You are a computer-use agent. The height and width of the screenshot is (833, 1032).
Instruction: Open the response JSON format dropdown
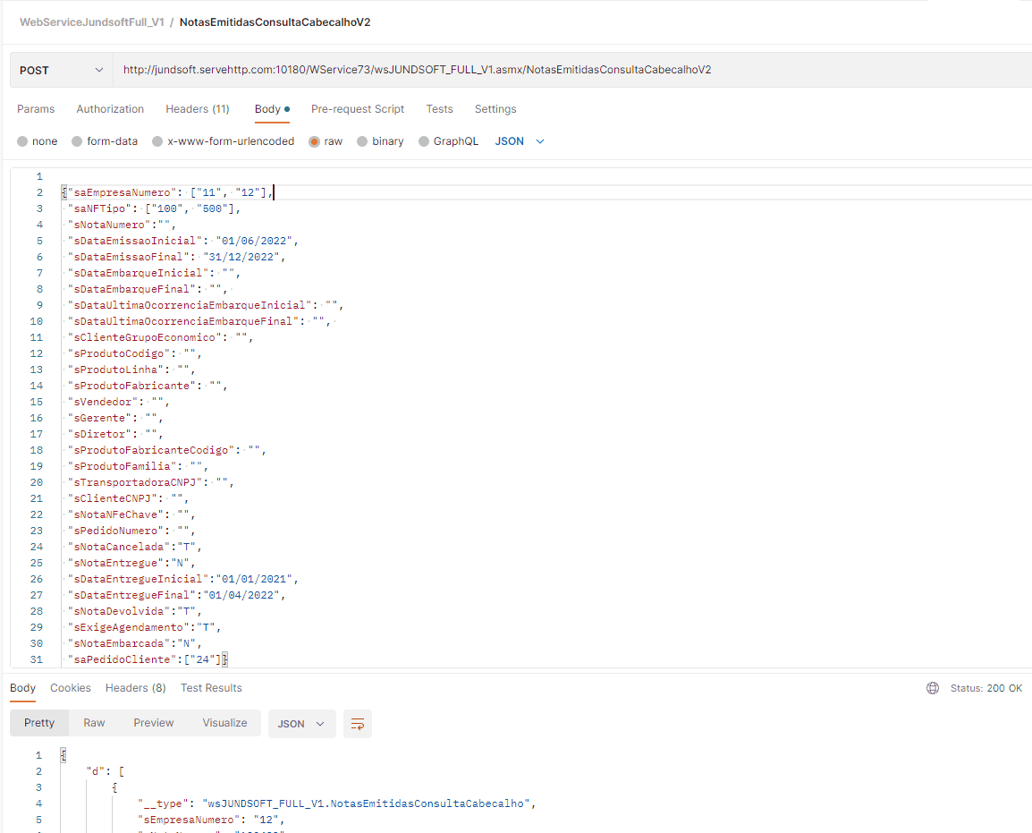point(301,724)
